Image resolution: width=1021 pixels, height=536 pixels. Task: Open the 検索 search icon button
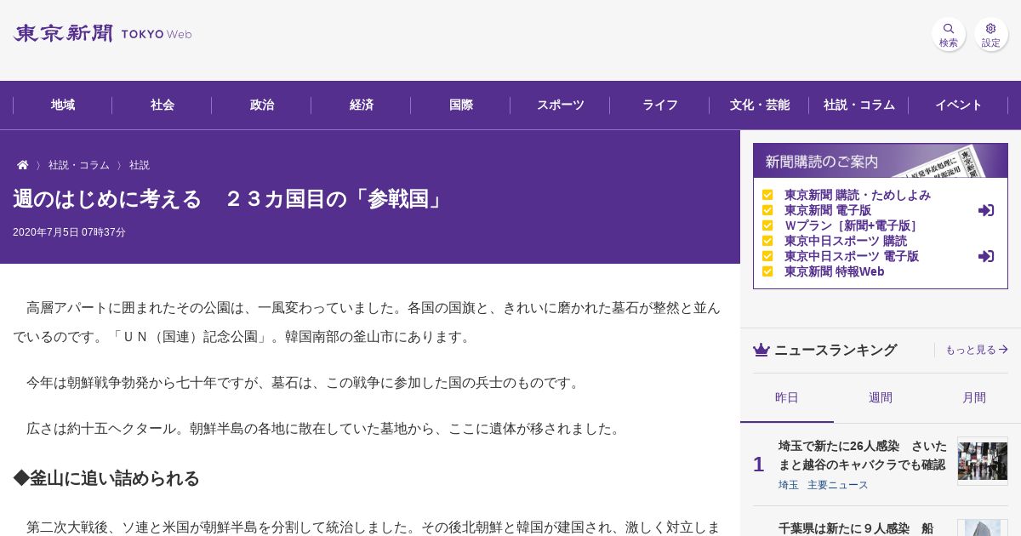pyautogui.click(x=948, y=34)
